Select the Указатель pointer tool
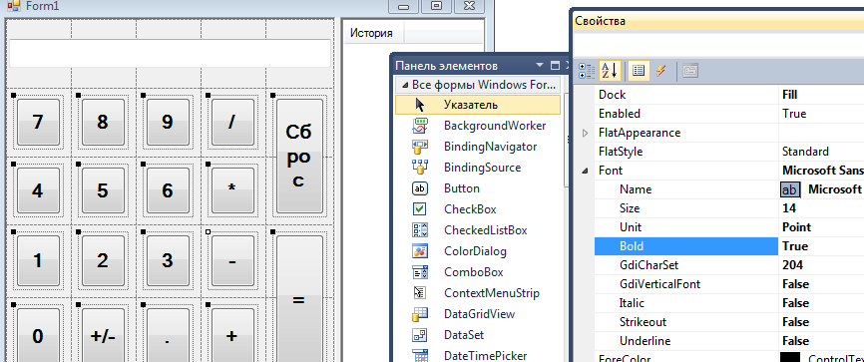This screenshot has height=362, width=864. (478, 105)
